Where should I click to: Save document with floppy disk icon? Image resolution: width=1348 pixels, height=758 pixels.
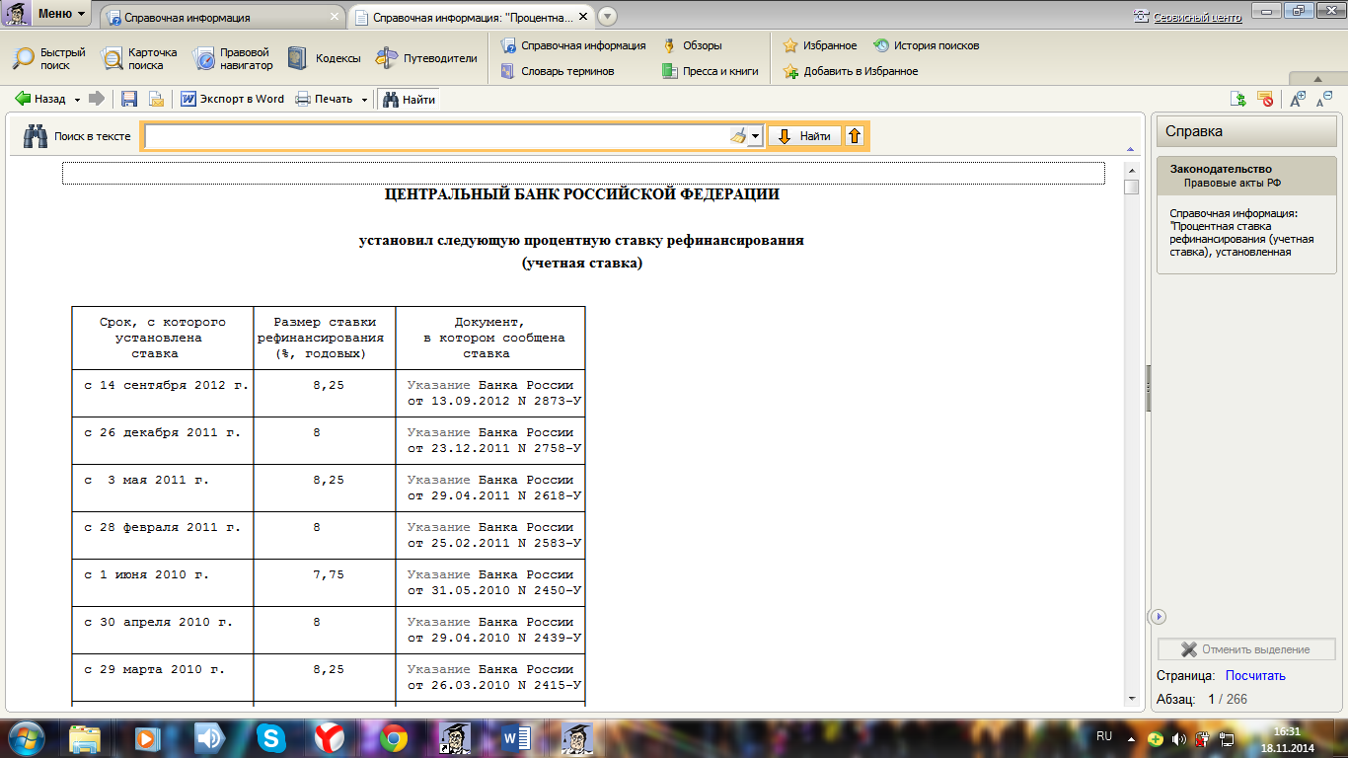coord(129,99)
